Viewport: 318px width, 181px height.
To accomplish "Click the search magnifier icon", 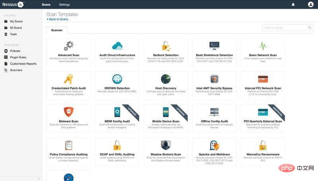I will [310, 27].
